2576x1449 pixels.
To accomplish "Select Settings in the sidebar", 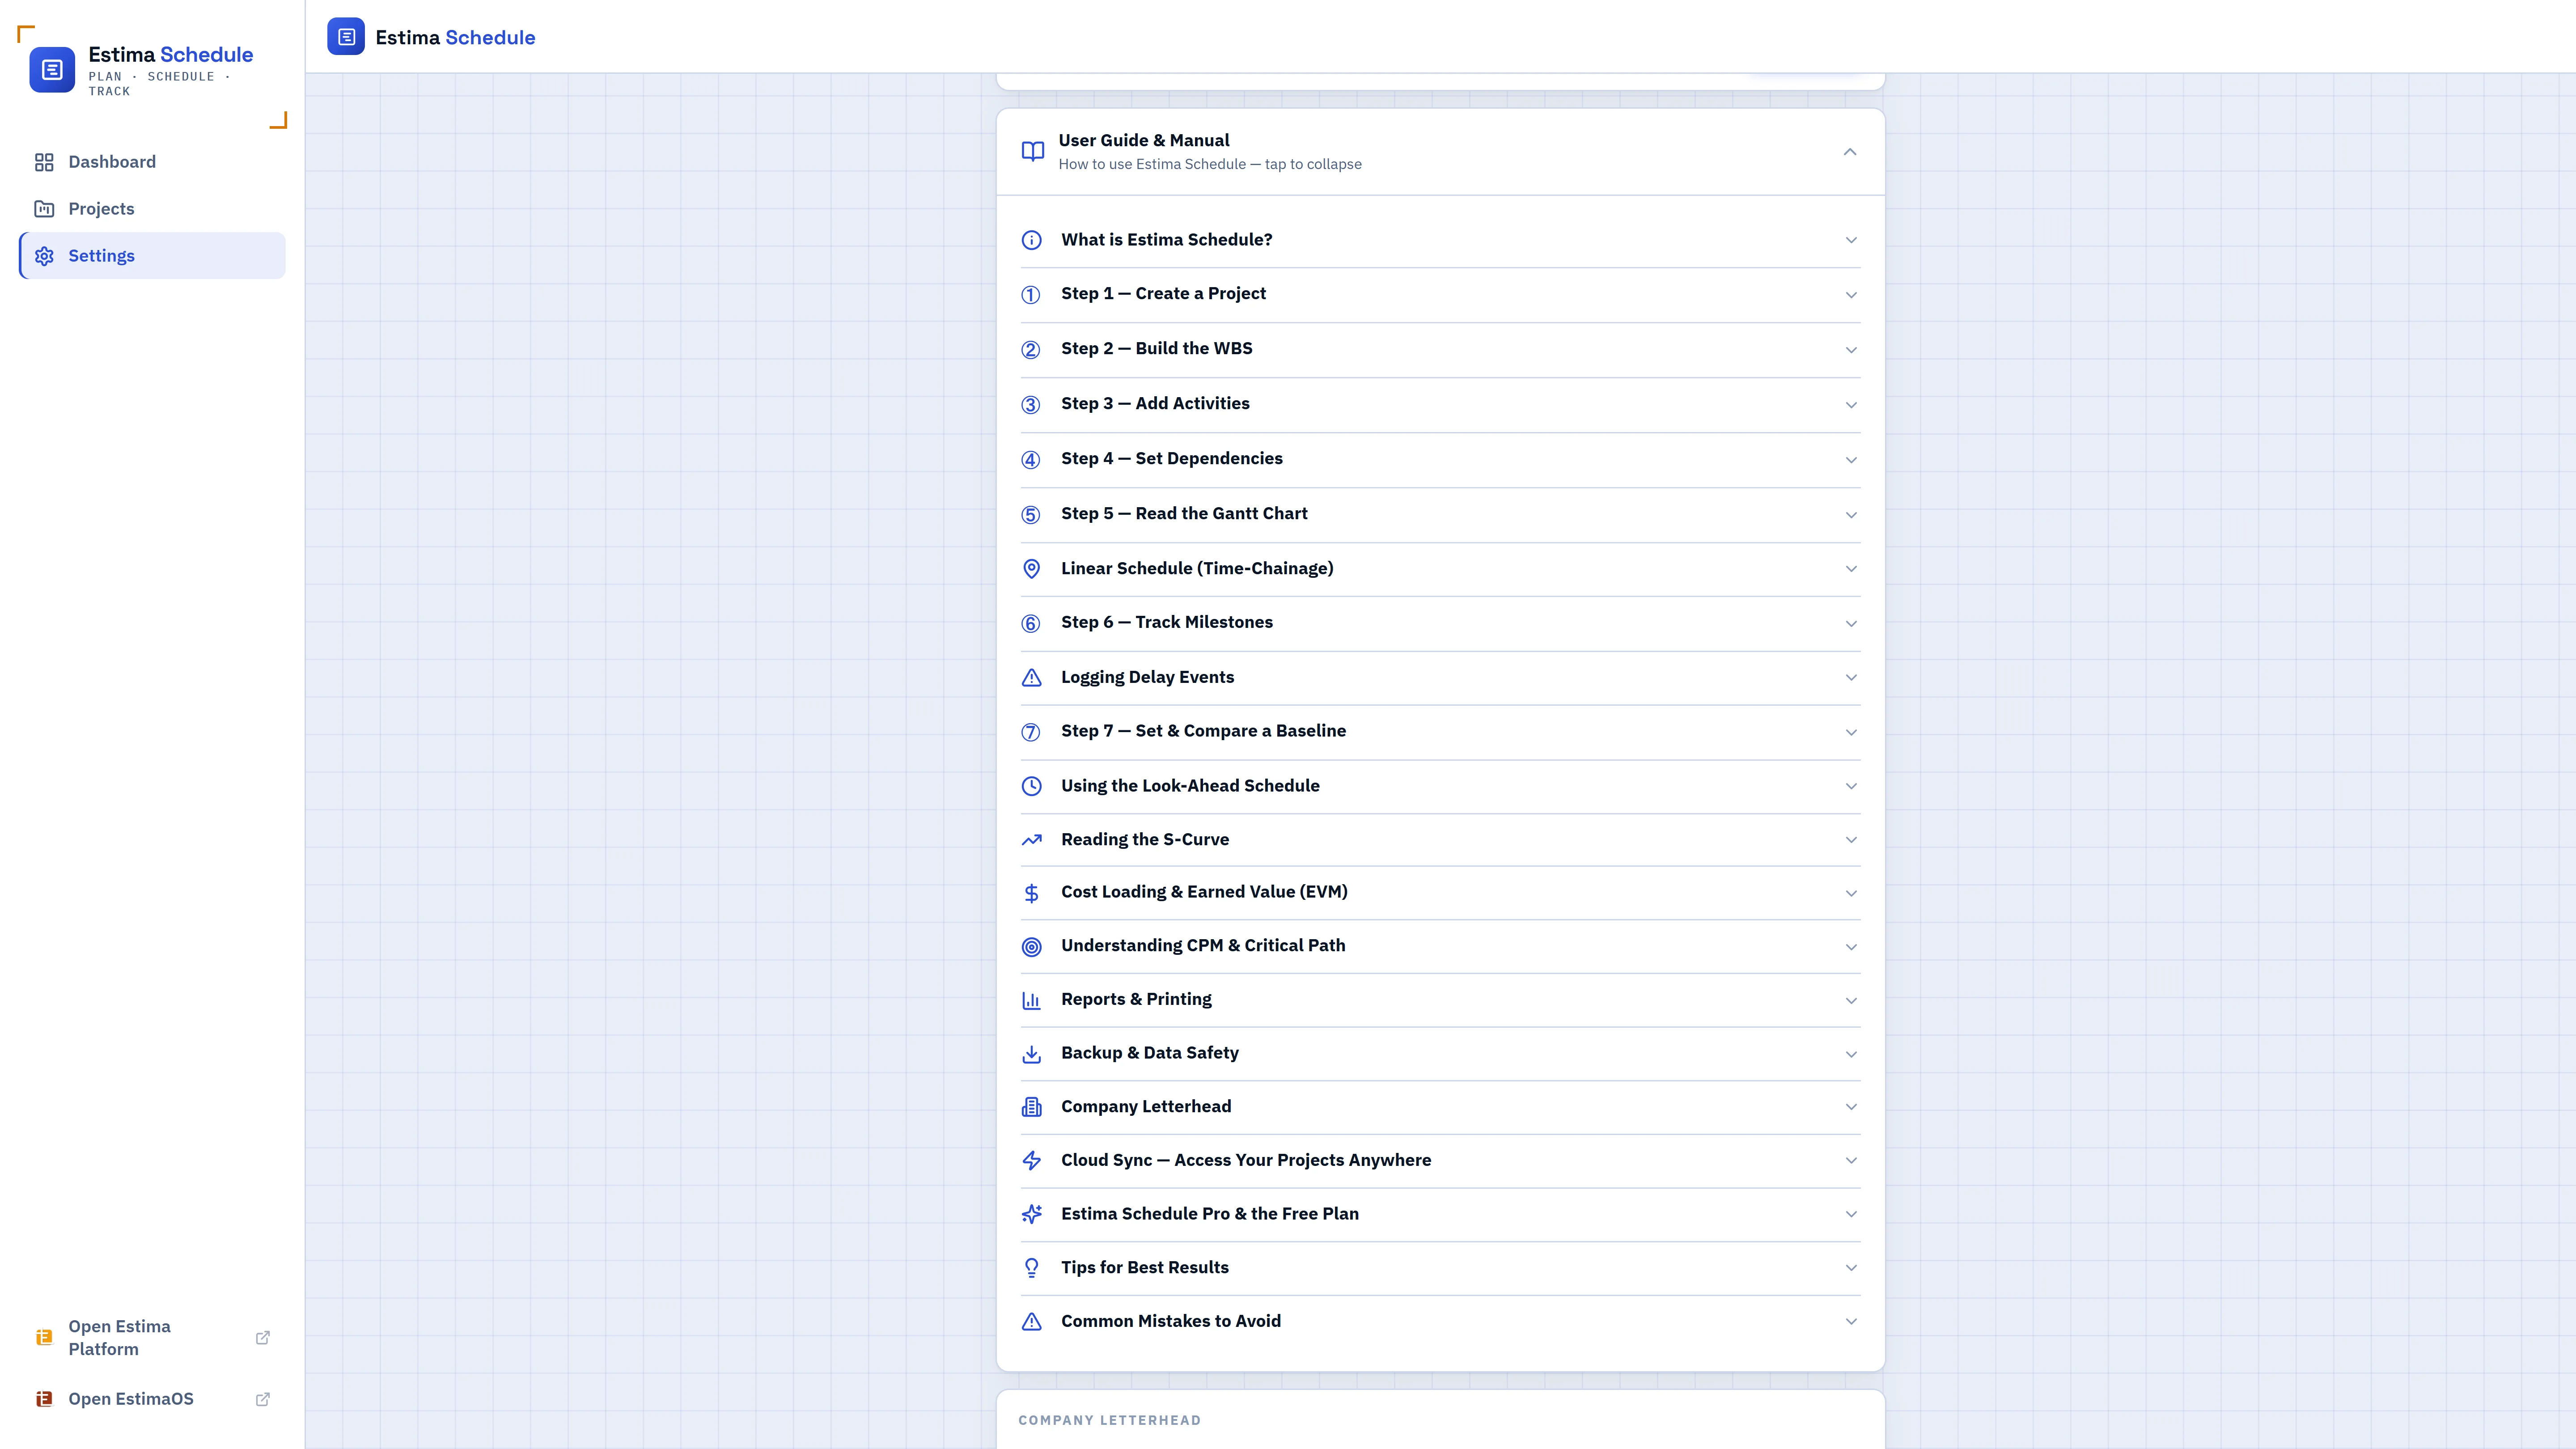I will [152, 256].
